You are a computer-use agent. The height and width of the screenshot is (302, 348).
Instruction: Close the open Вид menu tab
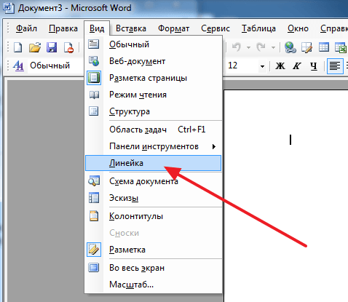97,28
